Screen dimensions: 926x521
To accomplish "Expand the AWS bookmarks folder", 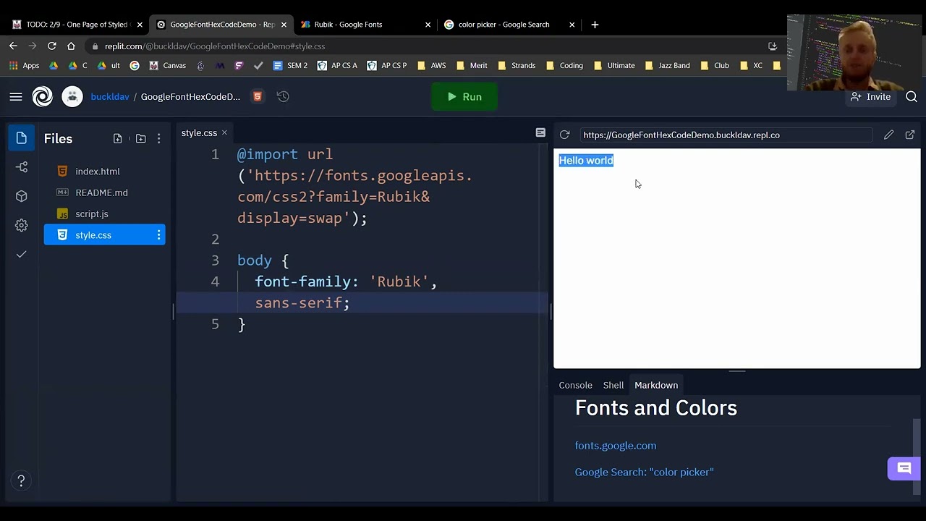I will point(431,65).
